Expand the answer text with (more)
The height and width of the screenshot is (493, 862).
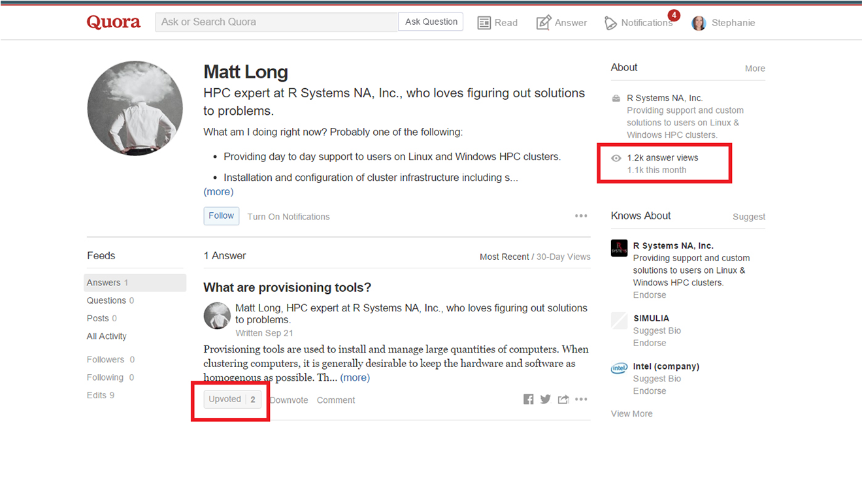point(355,378)
